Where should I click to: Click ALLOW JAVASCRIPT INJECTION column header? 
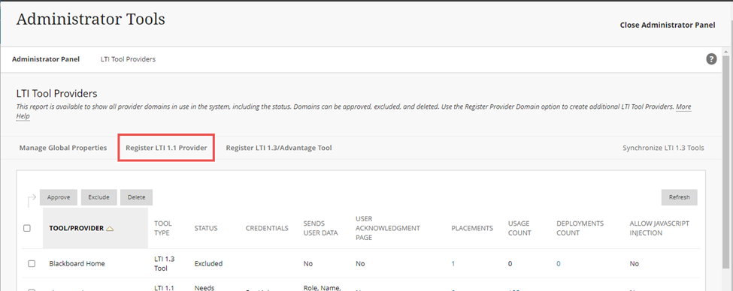click(x=659, y=228)
